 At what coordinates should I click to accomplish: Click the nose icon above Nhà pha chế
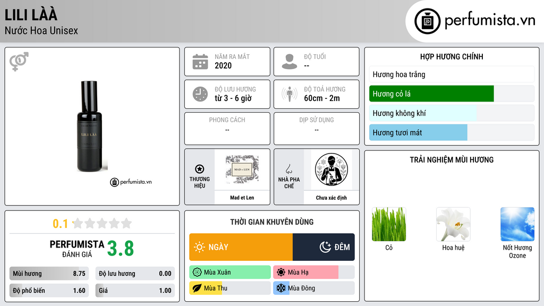point(288,169)
